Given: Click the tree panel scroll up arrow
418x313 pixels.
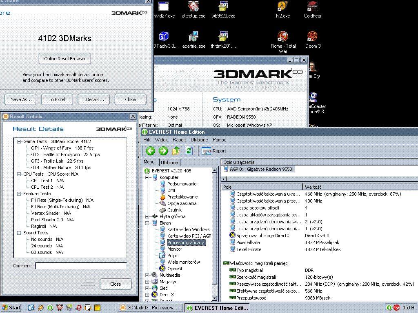Looking at the screenshot, I should coord(214,170).
